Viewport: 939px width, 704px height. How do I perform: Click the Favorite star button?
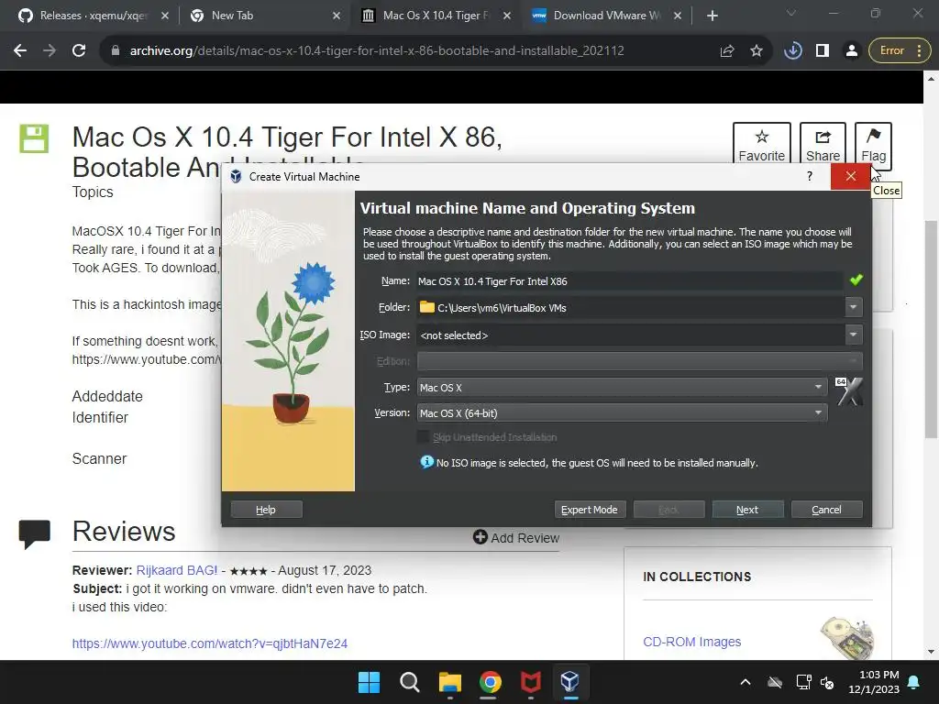point(761,144)
